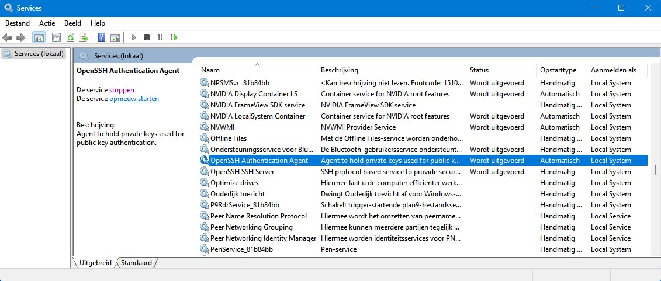Select the Ondersteuningsservice voor Blu... service name
Screen dimensions: 661x281
coord(262,149)
